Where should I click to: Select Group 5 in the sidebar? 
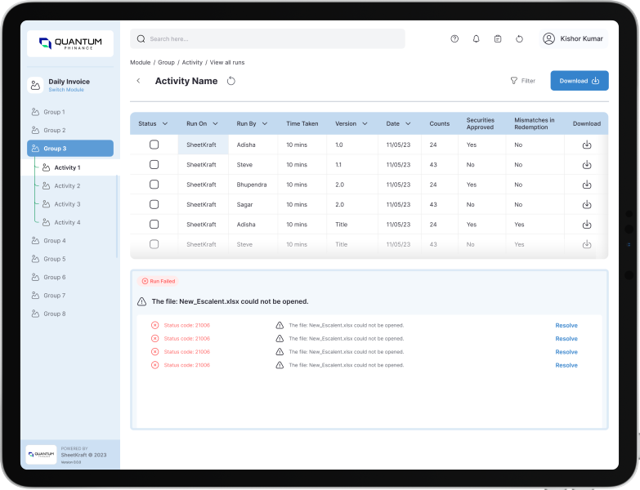coord(55,259)
